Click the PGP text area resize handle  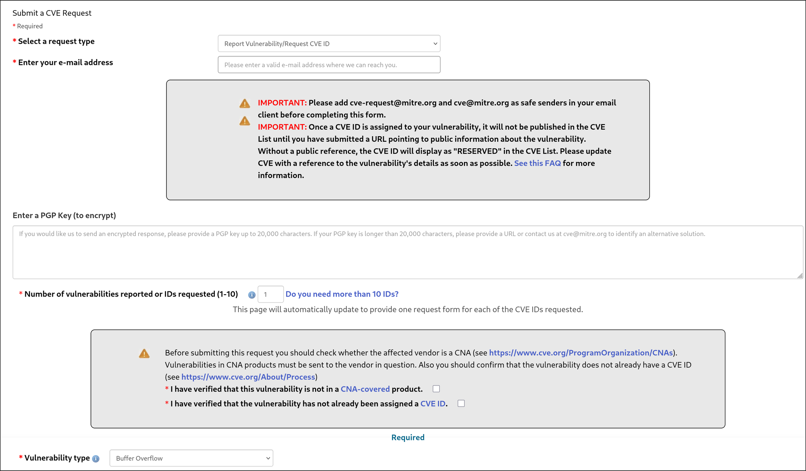(800, 276)
